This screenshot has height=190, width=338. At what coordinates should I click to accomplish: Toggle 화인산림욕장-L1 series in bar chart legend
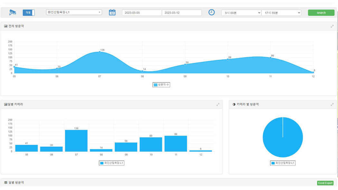click(x=112, y=163)
